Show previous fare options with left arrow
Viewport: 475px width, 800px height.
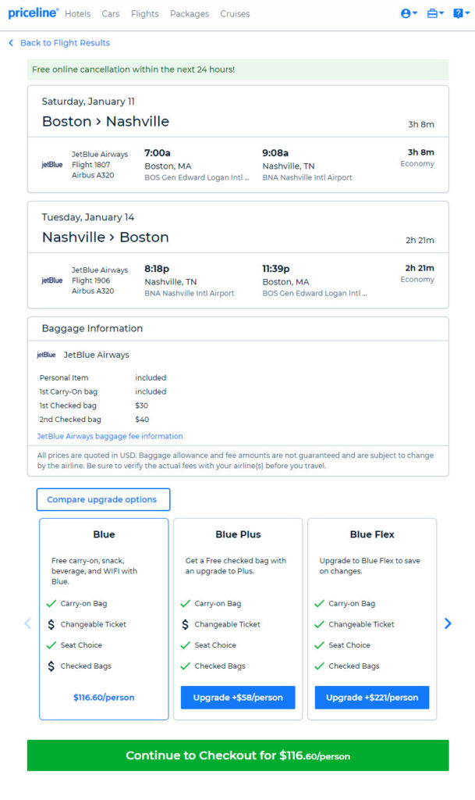pos(28,623)
